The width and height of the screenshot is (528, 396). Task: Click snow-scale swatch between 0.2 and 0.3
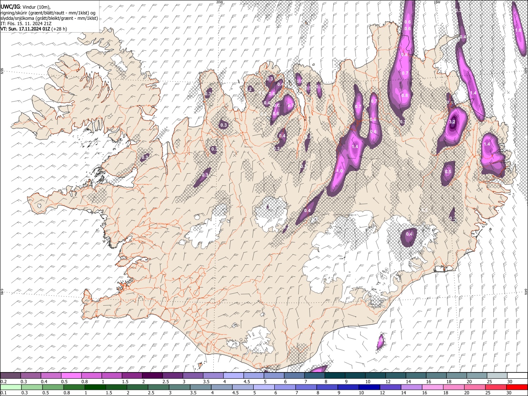tap(10, 375)
